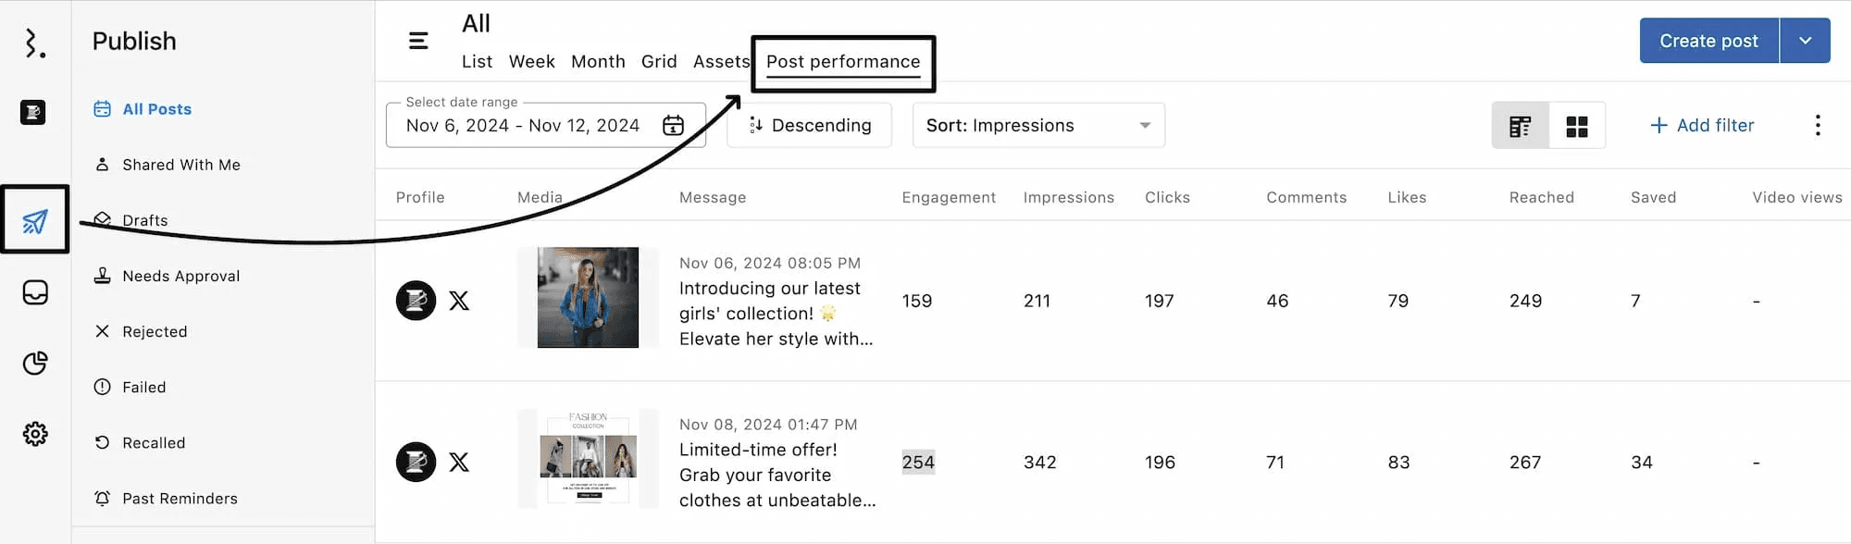Open the three-dot overflow menu
The image size is (1851, 544).
(x=1818, y=125)
